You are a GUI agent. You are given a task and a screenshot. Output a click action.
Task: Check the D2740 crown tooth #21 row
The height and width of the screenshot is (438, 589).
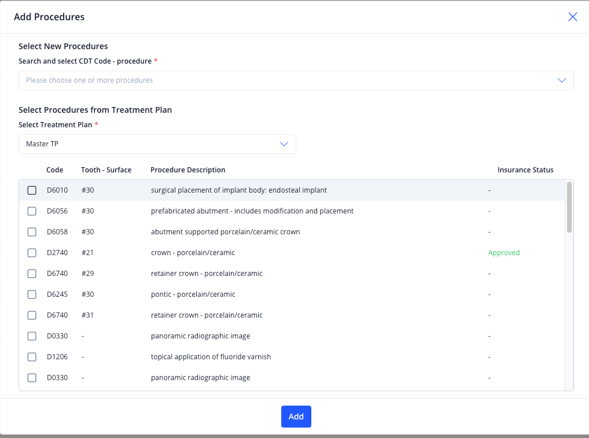coord(32,253)
